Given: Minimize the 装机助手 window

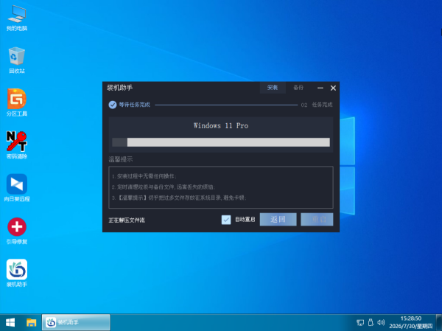Looking at the screenshot, I should (x=320, y=88).
